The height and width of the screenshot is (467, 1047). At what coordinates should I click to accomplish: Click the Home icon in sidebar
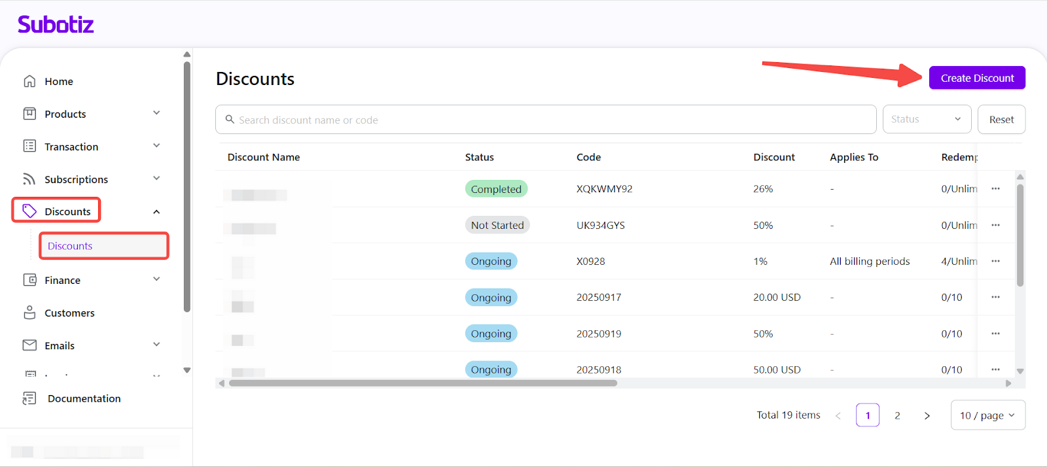[x=29, y=81]
